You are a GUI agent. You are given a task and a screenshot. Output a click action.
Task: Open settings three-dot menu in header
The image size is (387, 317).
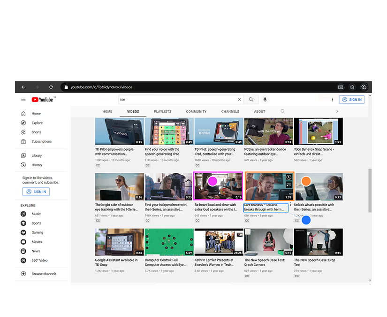click(333, 100)
